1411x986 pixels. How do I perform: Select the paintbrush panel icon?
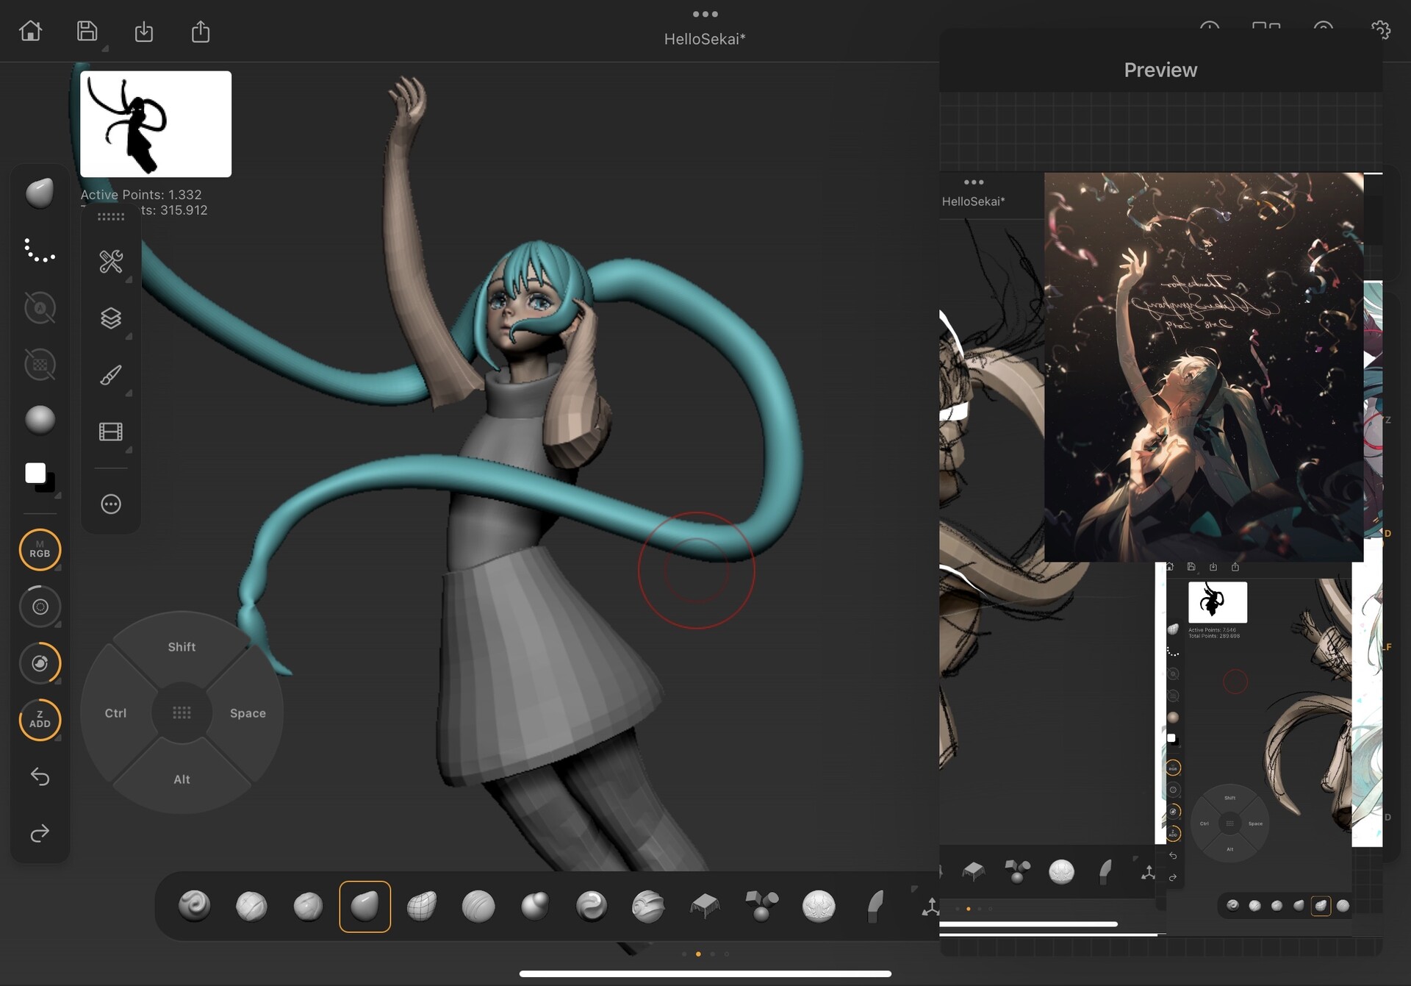point(111,375)
